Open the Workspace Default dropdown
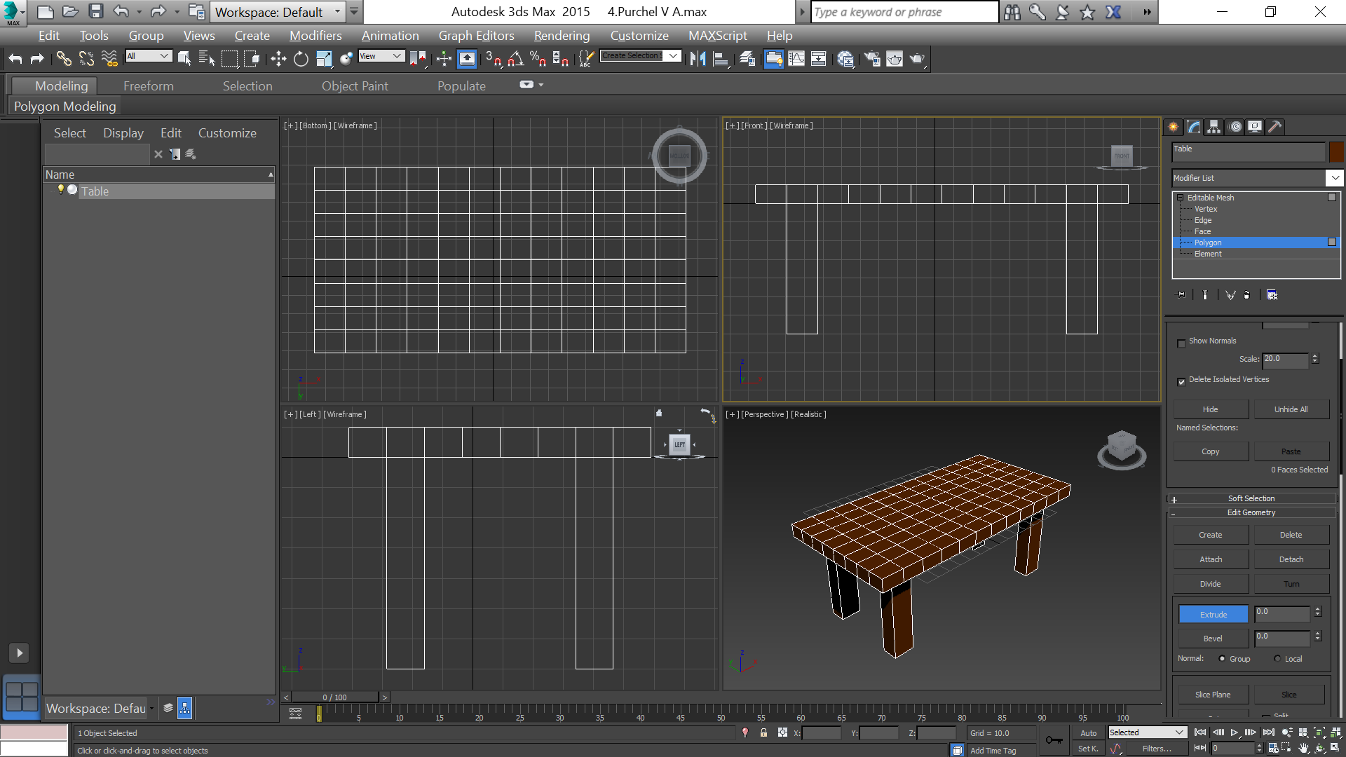The height and width of the screenshot is (757, 1346). pos(277,12)
